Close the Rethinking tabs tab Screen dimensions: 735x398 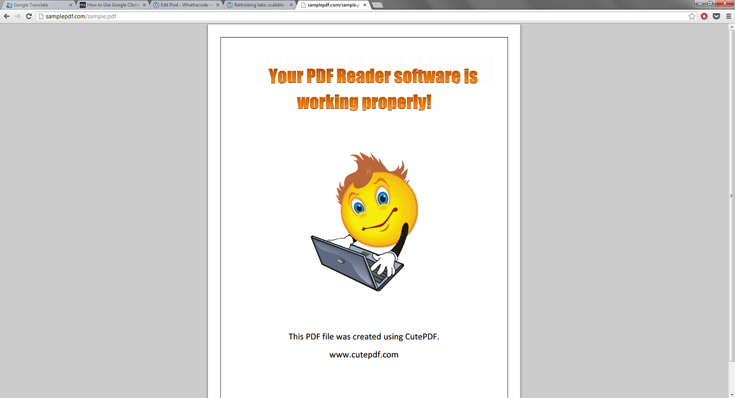click(292, 4)
